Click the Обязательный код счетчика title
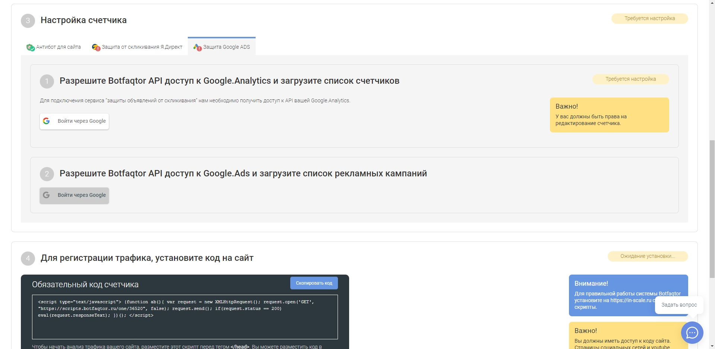715x349 pixels. [x=85, y=285]
